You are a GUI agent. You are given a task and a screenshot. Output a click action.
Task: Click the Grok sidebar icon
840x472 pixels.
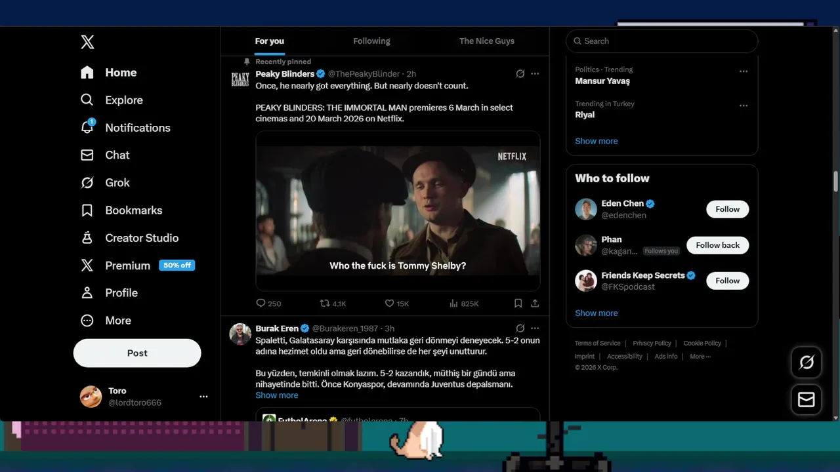point(87,183)
